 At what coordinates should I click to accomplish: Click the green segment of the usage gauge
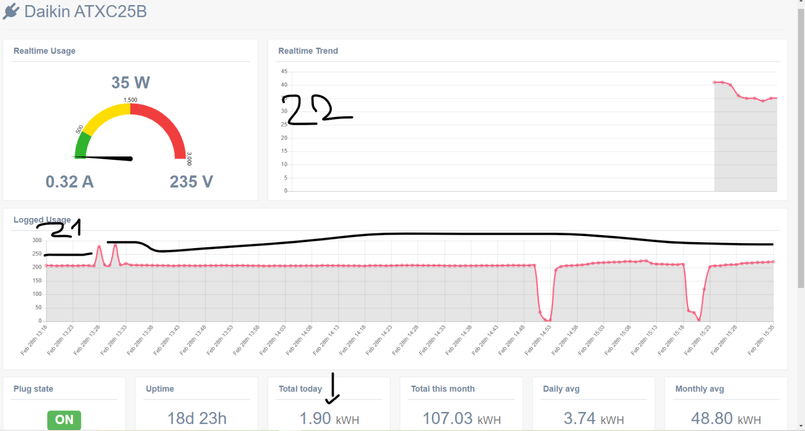pos(82,146)
